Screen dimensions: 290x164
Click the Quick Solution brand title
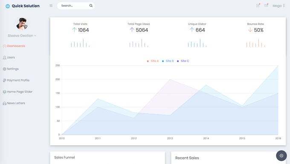point(26,6)
